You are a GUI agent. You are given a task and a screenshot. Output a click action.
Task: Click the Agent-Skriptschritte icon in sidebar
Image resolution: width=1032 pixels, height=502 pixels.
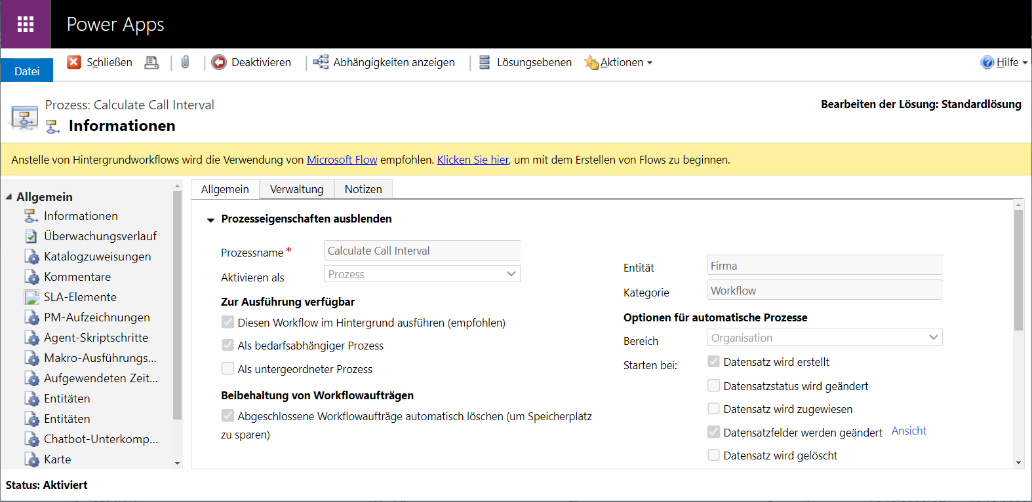[x=31, y=338]
